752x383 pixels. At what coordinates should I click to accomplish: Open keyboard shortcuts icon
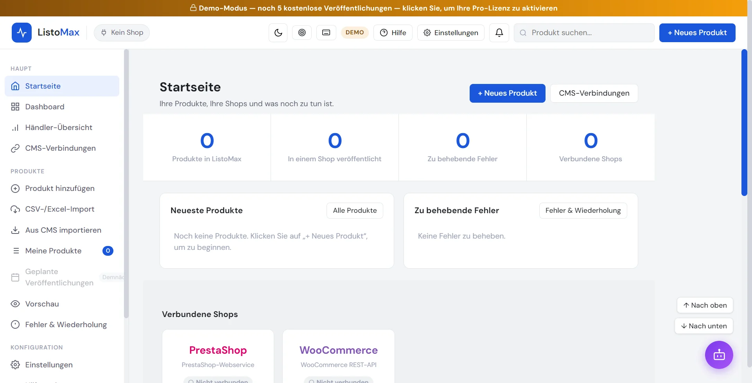tap(326, 33)
